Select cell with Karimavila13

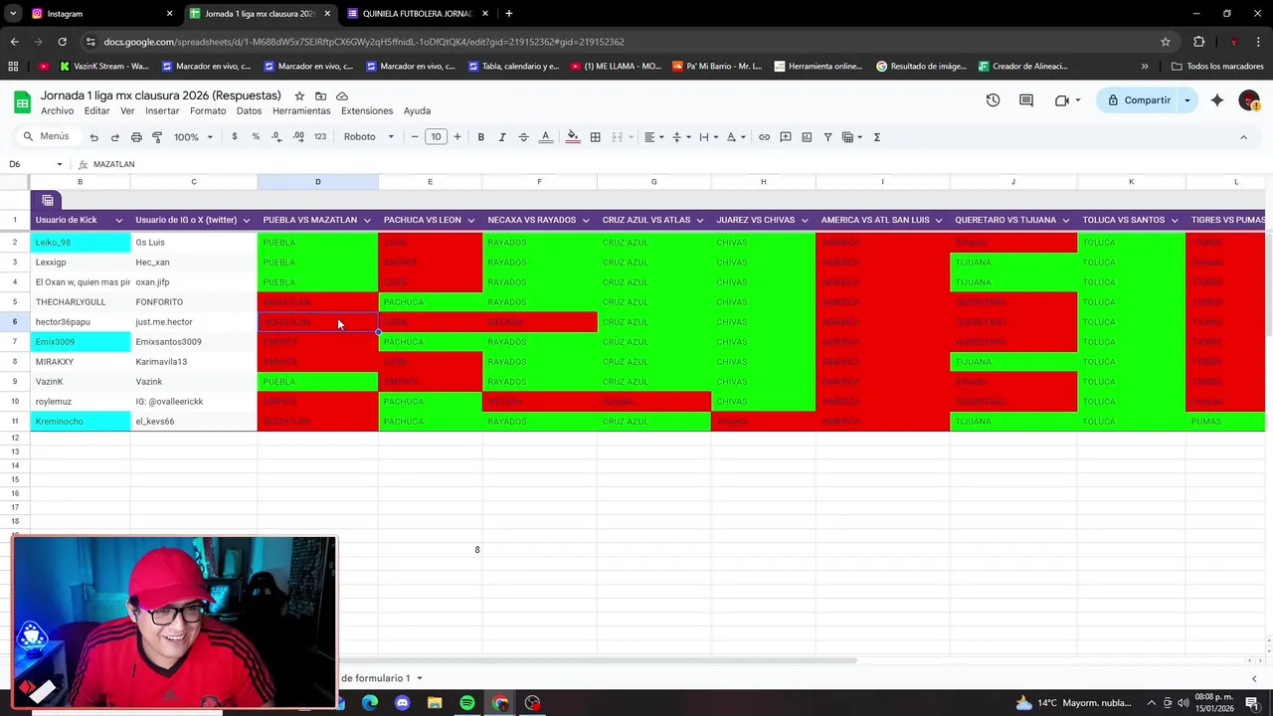tap(193, 362)
